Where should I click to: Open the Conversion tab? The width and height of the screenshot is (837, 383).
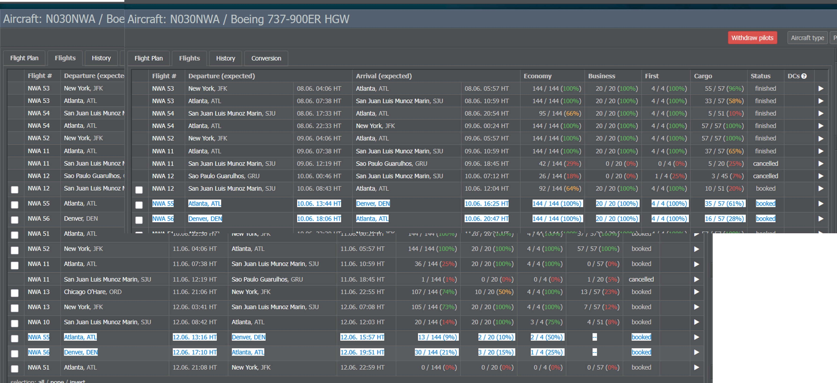click(266, 58)
